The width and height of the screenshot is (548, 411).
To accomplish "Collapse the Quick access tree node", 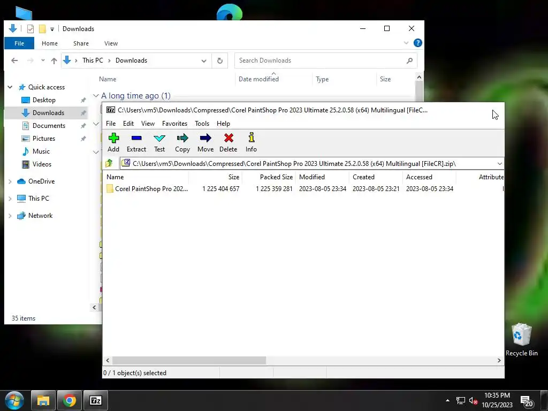I will [10, 87].
